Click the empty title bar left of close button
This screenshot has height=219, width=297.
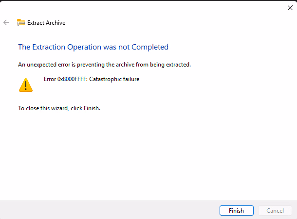click(146, 7)
